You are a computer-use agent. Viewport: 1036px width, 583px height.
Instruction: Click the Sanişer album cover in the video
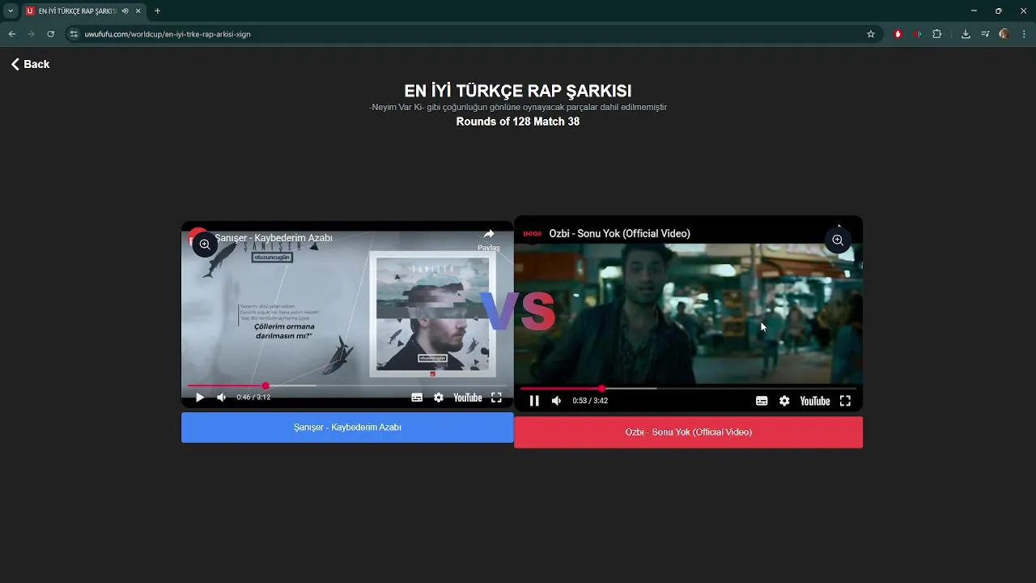(432, 313)
